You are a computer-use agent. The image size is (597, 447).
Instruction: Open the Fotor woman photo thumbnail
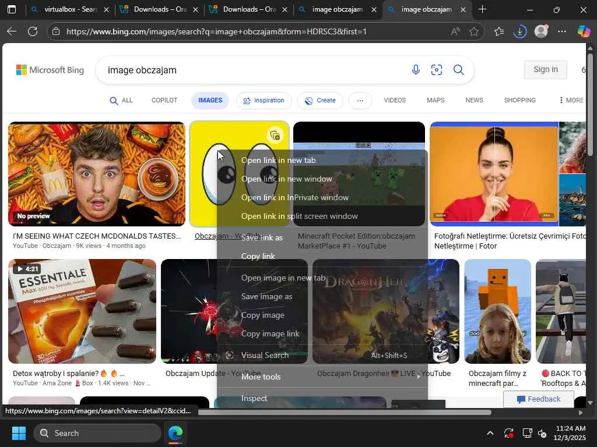click(x=494, y=174)
